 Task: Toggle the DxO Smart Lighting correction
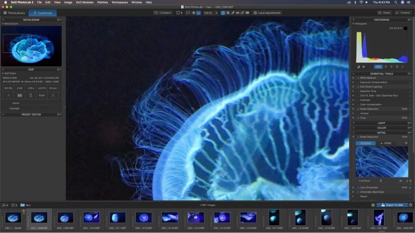pyautogui.click(x=358, y=87)
